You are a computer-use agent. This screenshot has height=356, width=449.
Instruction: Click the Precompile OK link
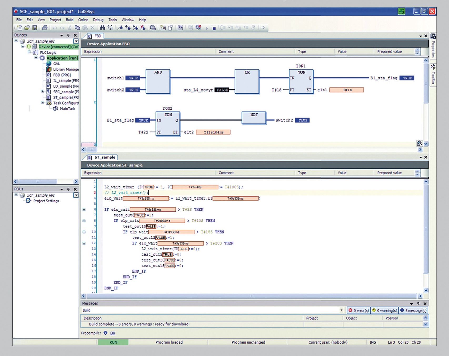[113, 333]
